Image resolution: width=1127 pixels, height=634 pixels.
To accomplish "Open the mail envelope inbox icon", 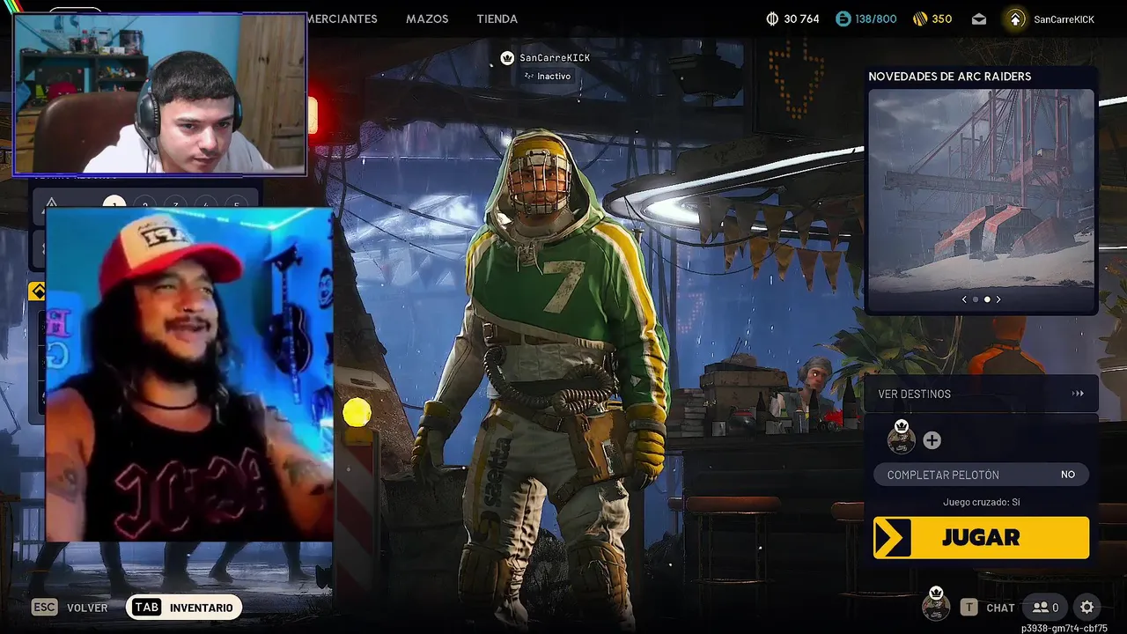I will point(979,18).
